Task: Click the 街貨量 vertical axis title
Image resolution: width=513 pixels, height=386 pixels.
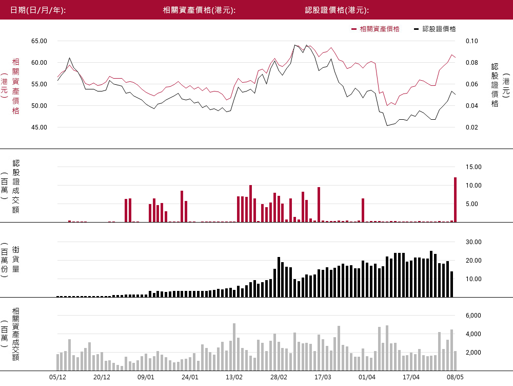Action: click(16, 260)
